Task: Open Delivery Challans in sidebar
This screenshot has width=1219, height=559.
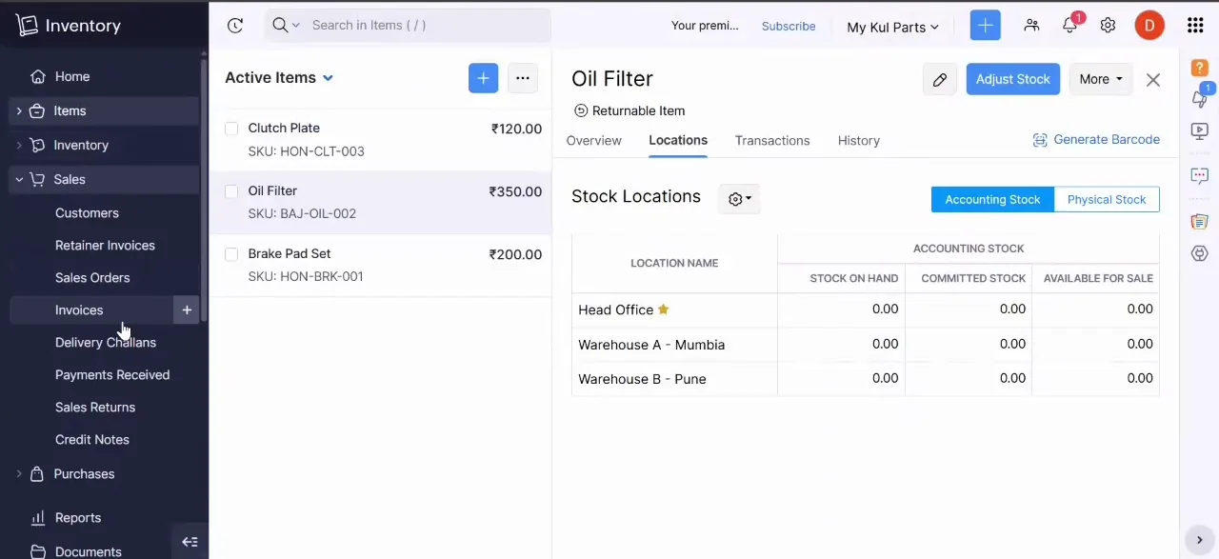Action: [x=105, y=343]
